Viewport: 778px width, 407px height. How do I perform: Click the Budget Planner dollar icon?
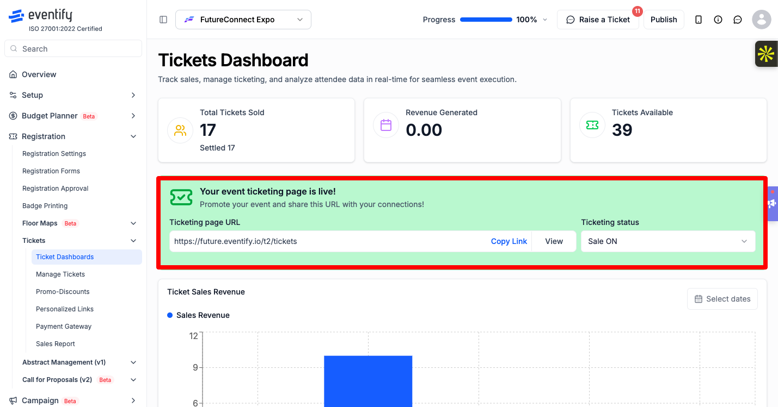coord(13,116)
